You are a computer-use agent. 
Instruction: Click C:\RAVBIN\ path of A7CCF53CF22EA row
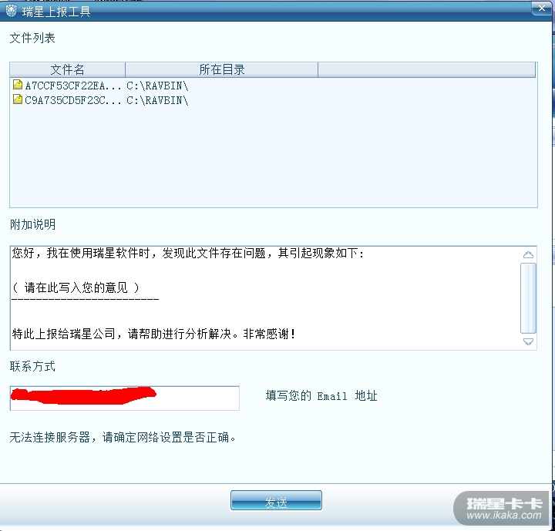(157, 86)
